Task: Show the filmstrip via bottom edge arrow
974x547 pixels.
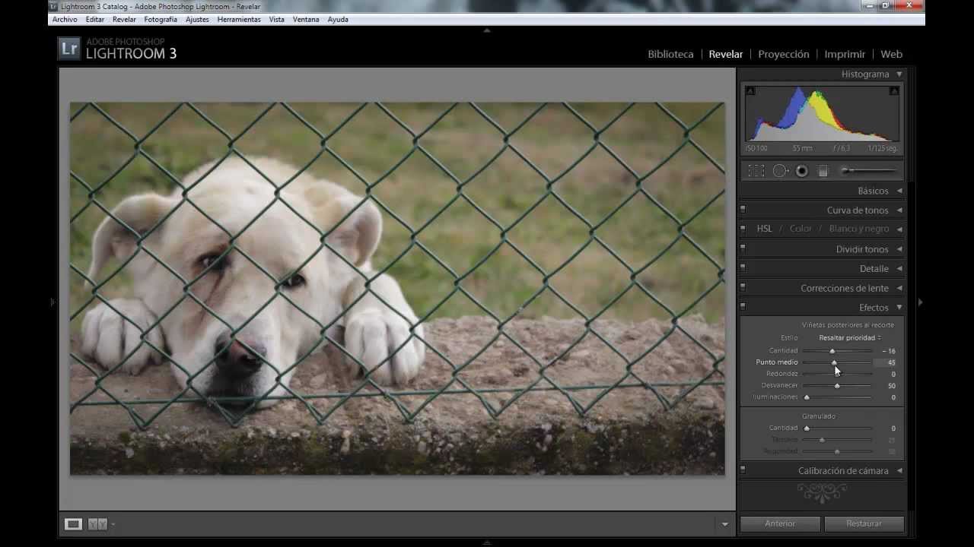Action: [487, 542]
